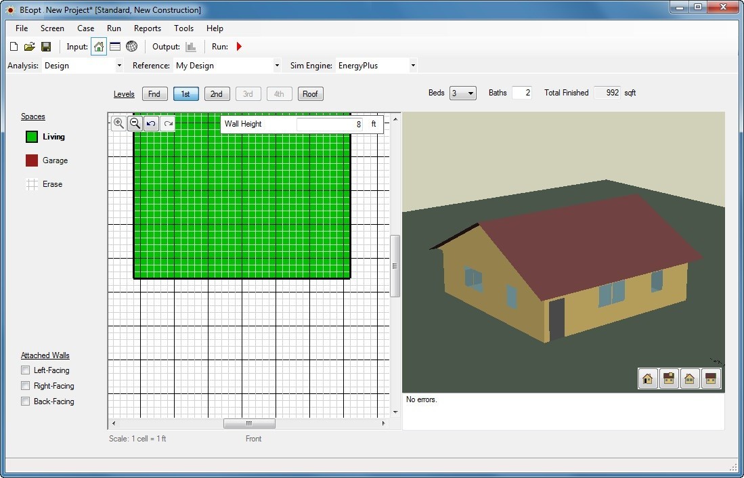Click the Wall Height input field
744x478 pixels.
(x=330, y=125)
